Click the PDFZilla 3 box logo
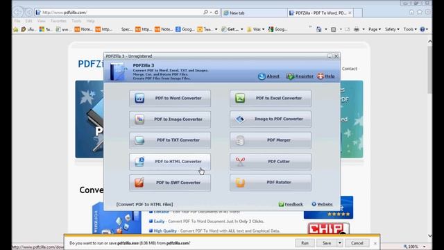Screen dimensions: 444x250 (x=118, y=72)
